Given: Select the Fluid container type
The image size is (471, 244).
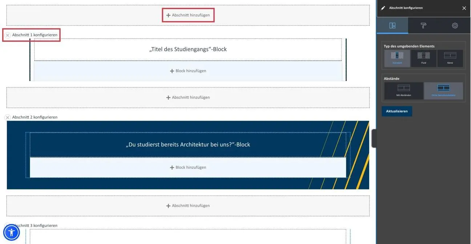Looking at the screenshot, I should 423,57.
